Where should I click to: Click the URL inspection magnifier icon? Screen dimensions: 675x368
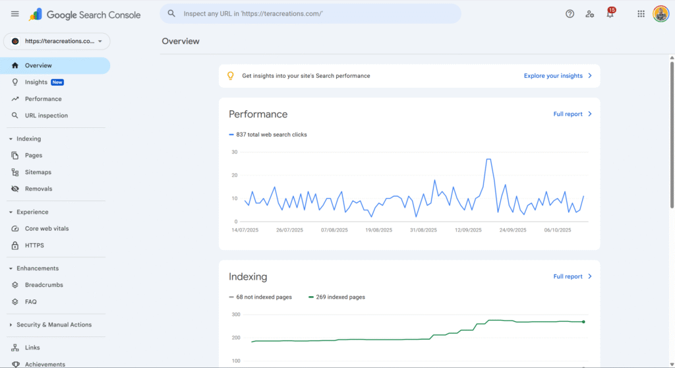click(x=15, y=115)
